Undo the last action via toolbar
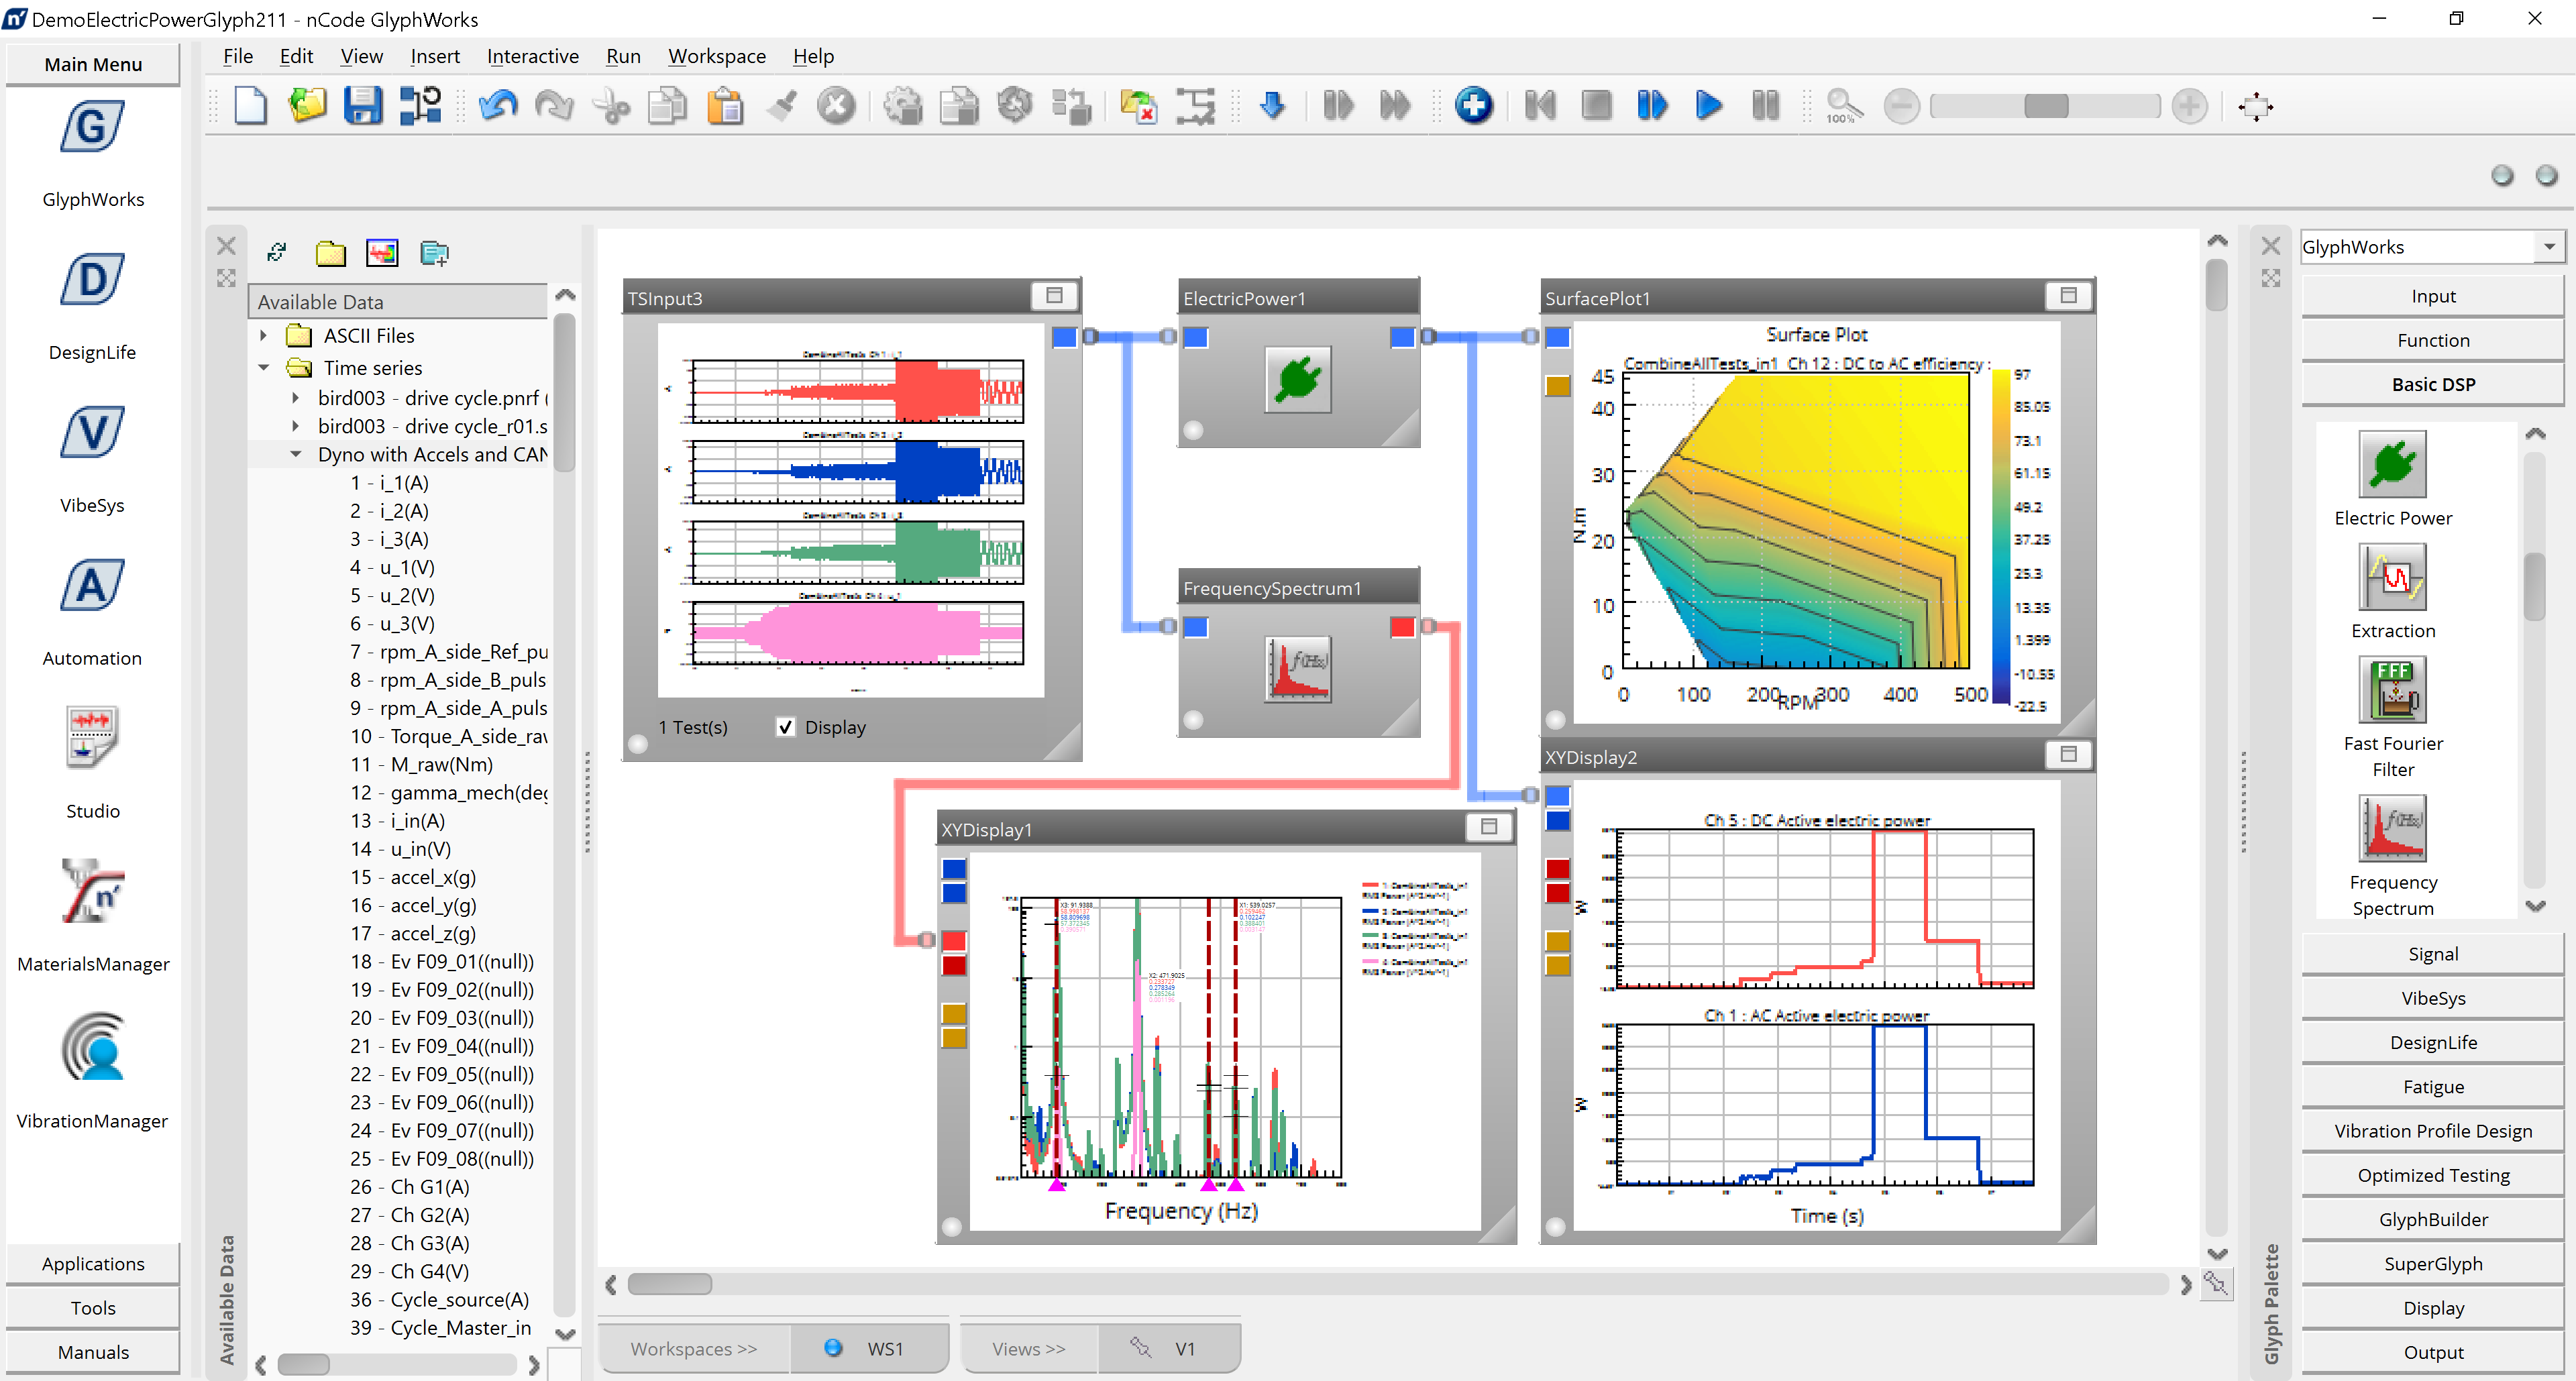Image resolution: width=2576 pixels, height=1381 pixels. pyautogui.click(x=498, y=105)
